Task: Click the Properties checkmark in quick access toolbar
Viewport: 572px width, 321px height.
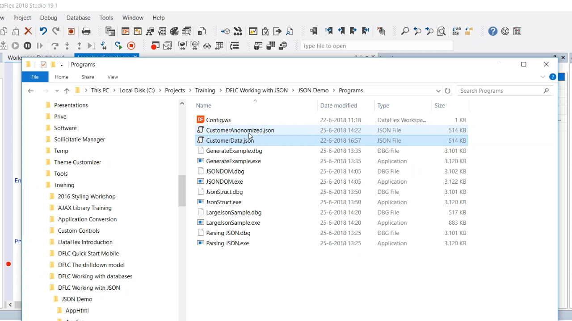Action: tap(43, 65)
